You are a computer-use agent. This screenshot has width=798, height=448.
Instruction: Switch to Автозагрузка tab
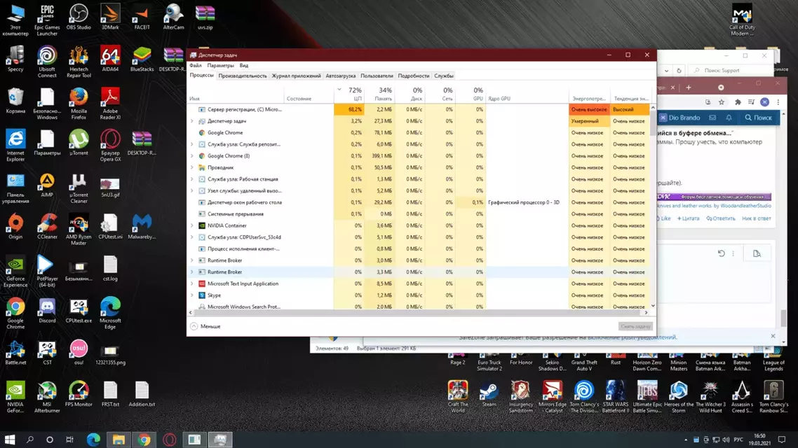click(341, 76)
